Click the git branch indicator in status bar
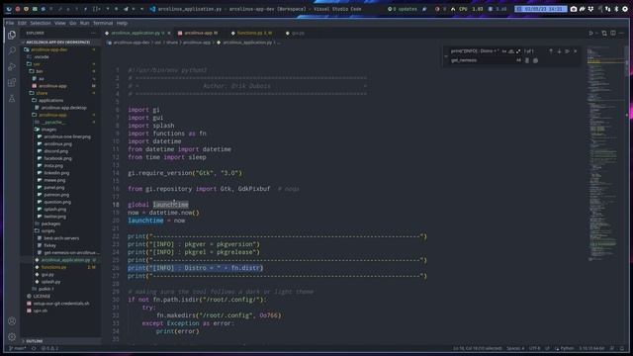633x356 pixels. 18,348
